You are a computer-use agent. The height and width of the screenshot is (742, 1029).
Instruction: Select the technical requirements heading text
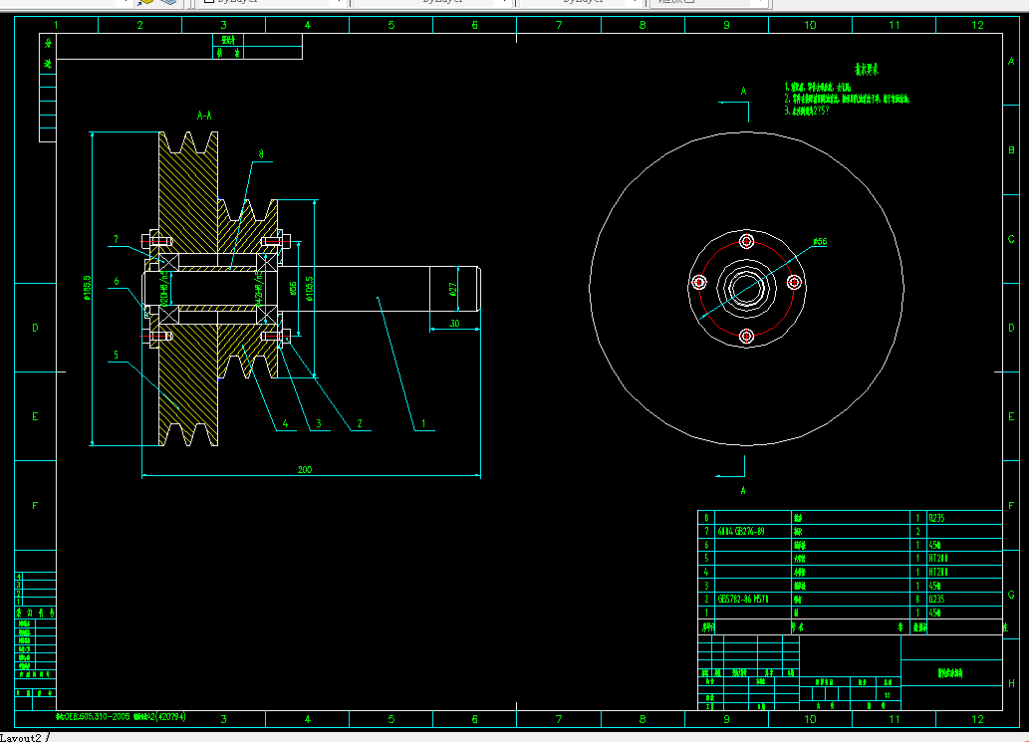click(867, 70)
